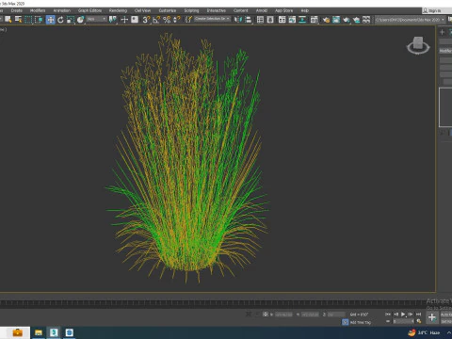The image size is (452, 339).
Task: Switch to the Create panel plus tab
Action: [442, 32]
